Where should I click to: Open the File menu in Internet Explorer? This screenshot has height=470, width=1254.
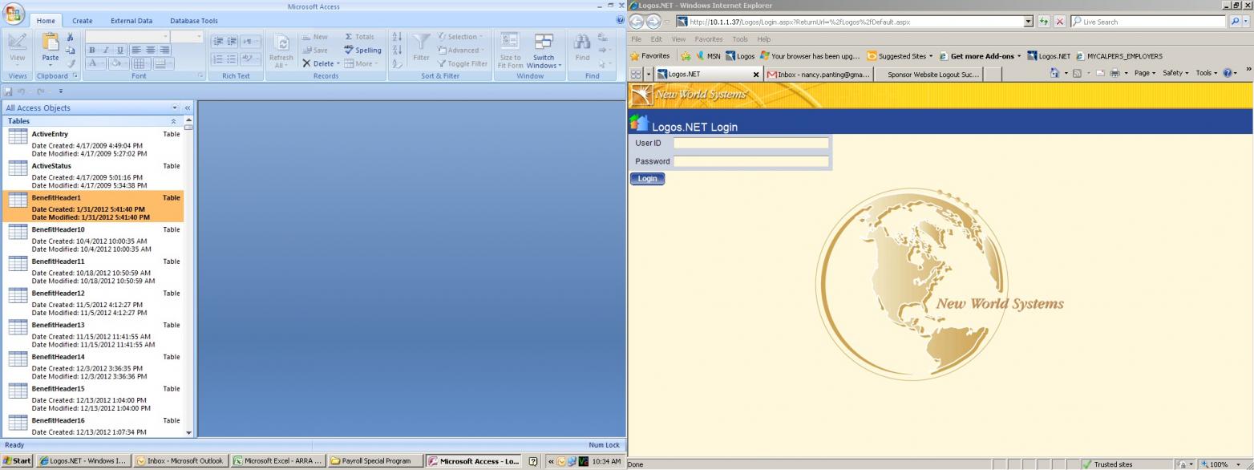tap(636, 38)
